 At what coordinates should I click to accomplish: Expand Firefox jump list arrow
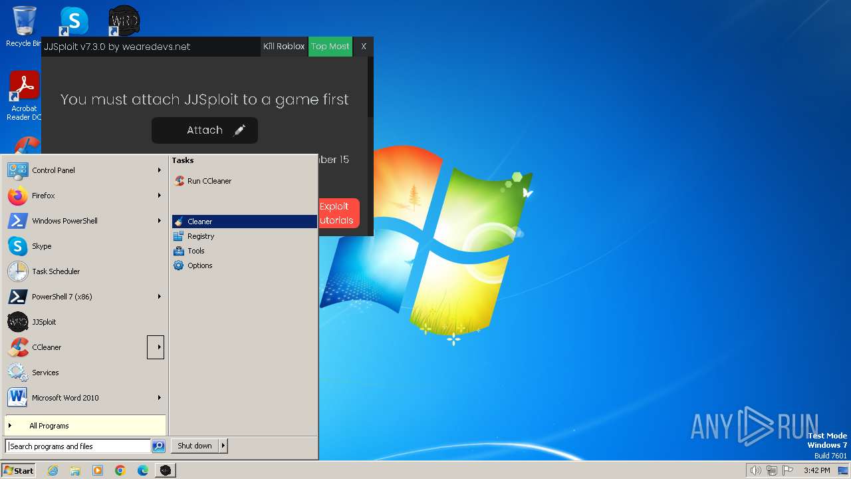pos(159,196)
